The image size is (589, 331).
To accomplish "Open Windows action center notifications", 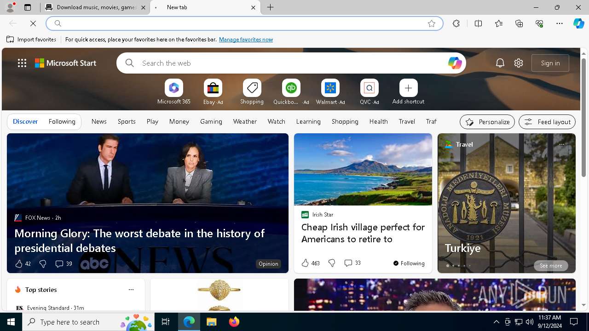I will pyautogui.click(x=574, y=322).
